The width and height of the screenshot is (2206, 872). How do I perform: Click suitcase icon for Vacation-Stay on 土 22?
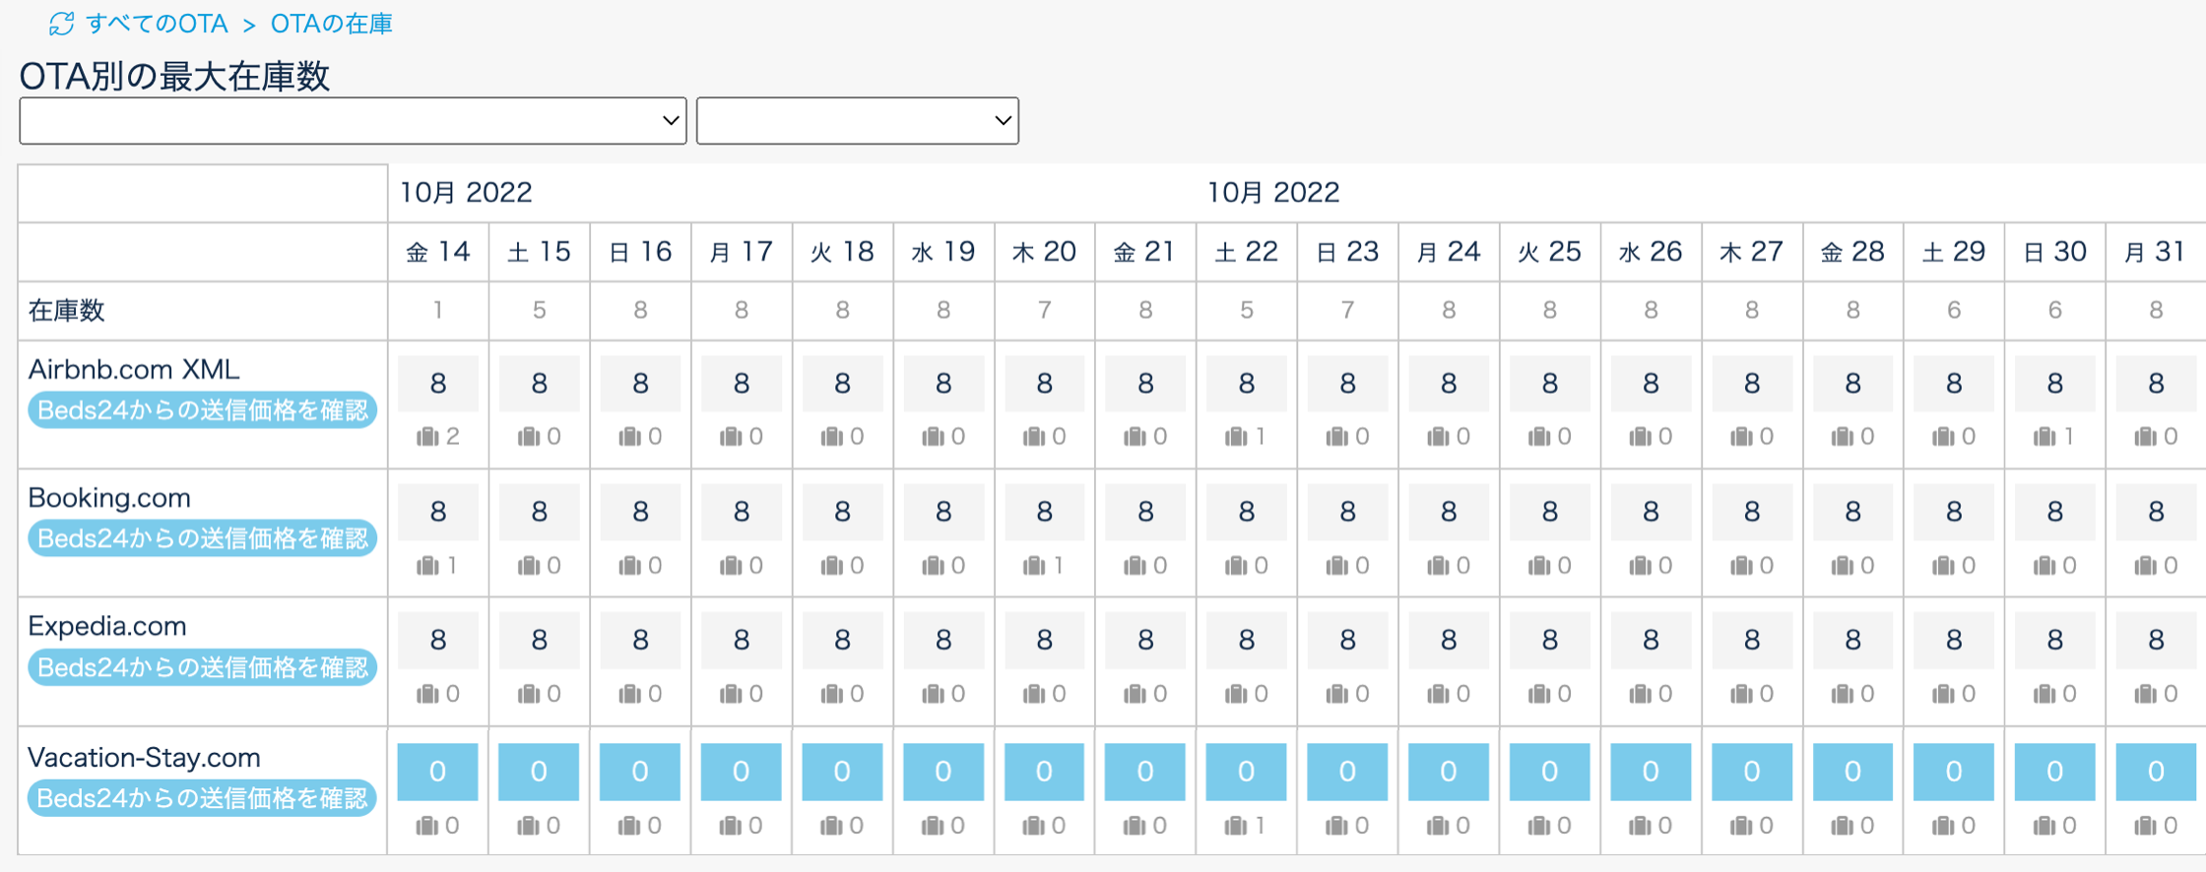[1236, 825]
